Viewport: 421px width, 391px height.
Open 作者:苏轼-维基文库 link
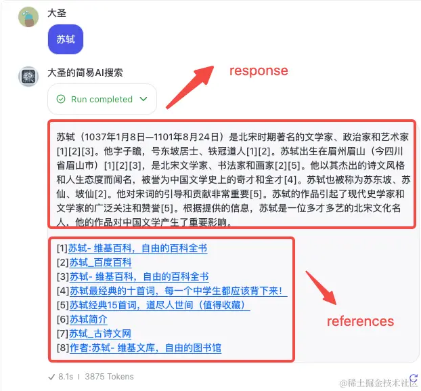pos(146,348)
